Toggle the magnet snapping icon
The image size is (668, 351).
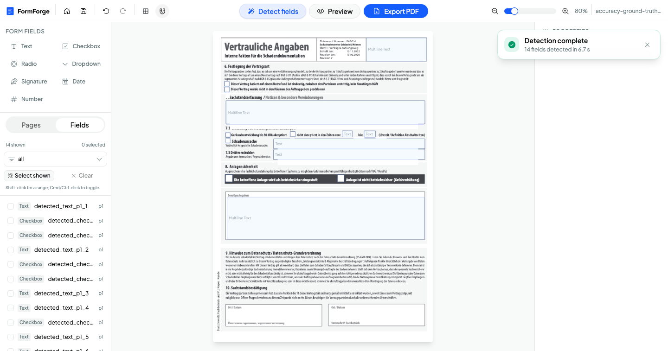[162, 11]
